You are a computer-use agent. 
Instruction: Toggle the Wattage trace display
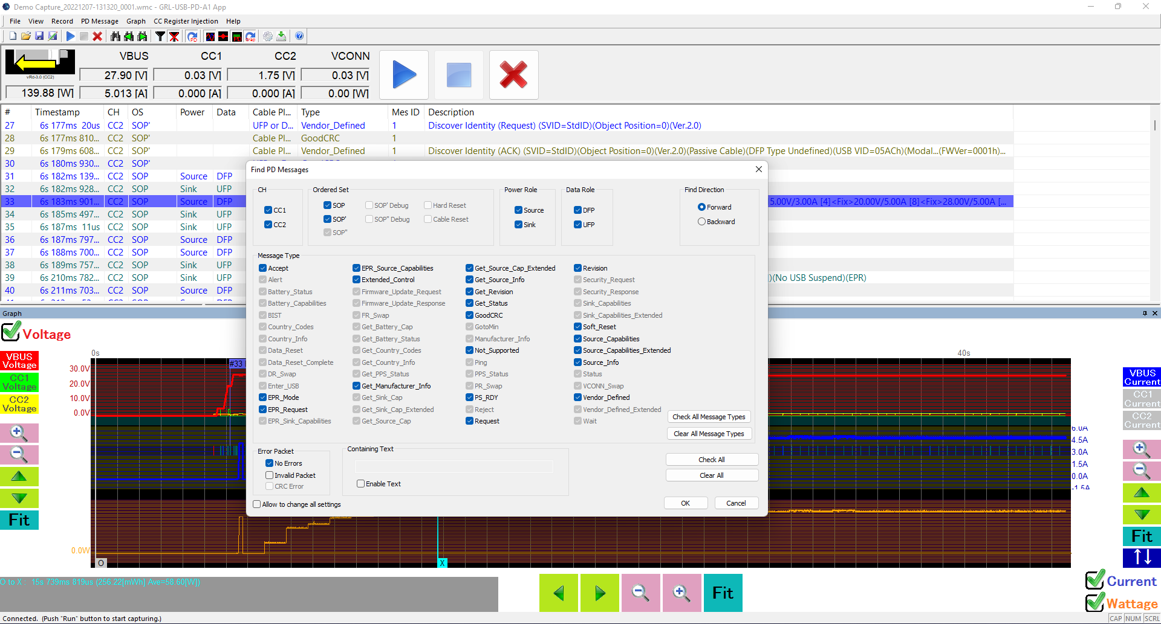point(1093,603)
